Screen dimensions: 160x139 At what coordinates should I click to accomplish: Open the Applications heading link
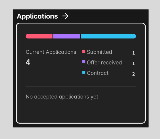tap(37, 16)
